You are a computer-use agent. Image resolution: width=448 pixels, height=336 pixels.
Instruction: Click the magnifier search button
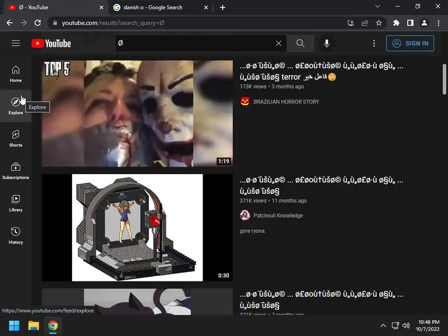300,43
